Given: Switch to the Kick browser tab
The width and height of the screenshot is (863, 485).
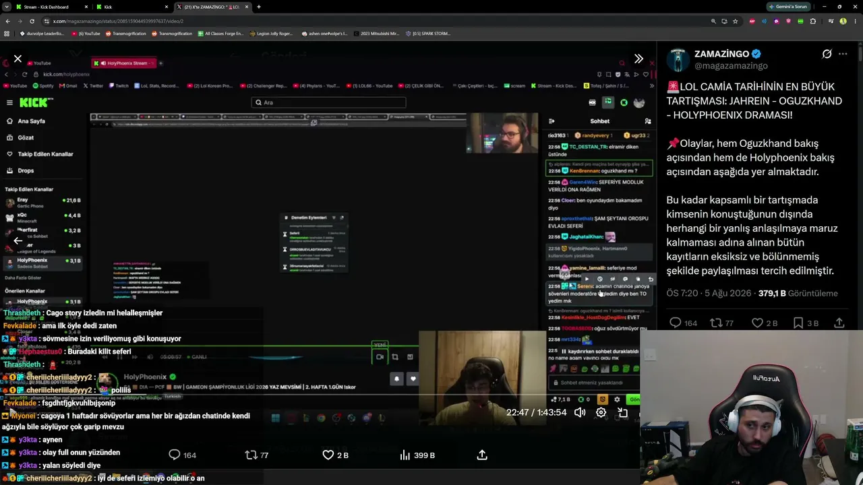Looking at the screenshot, I should pos(131,7).
